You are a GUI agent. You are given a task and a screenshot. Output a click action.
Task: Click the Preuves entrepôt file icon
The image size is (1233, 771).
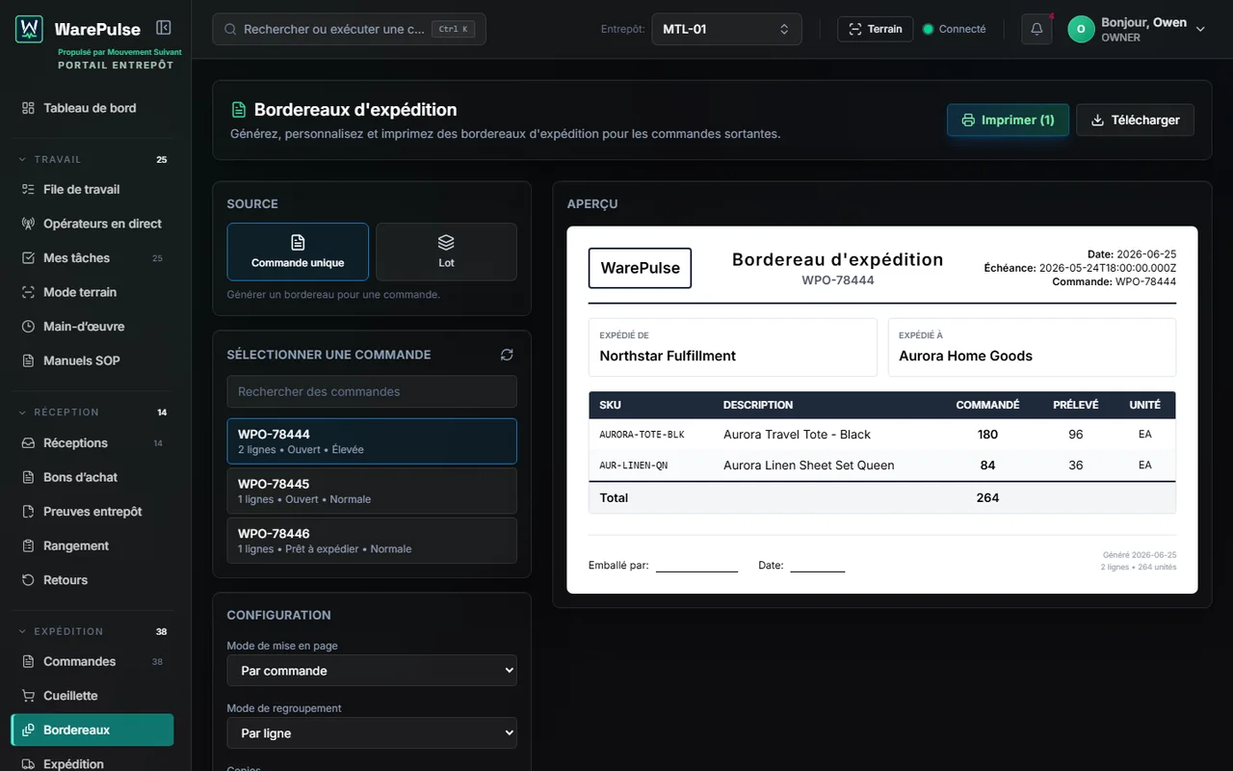pos(28,511)
